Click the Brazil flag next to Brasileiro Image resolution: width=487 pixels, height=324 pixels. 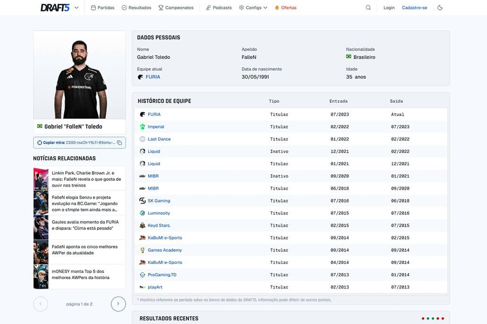tap(348, 57)
